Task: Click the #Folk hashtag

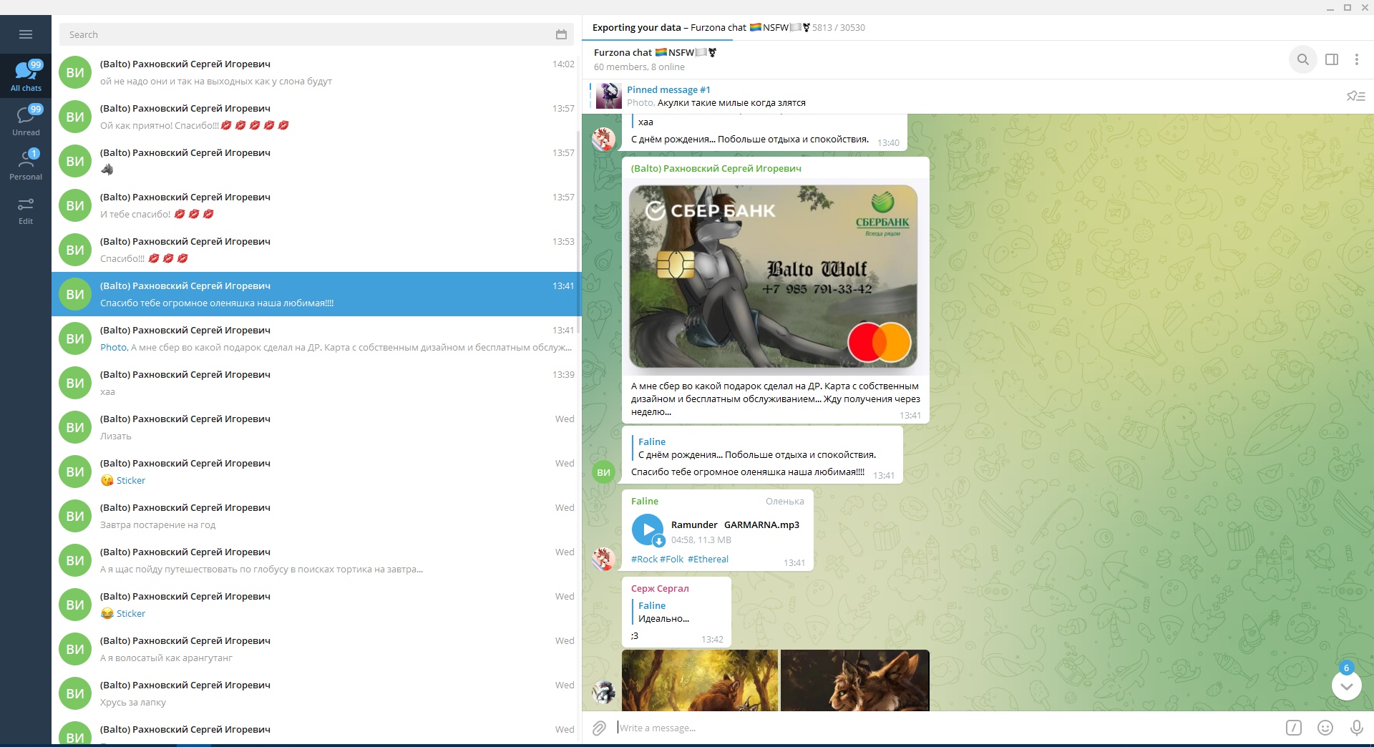Action: 671,559
